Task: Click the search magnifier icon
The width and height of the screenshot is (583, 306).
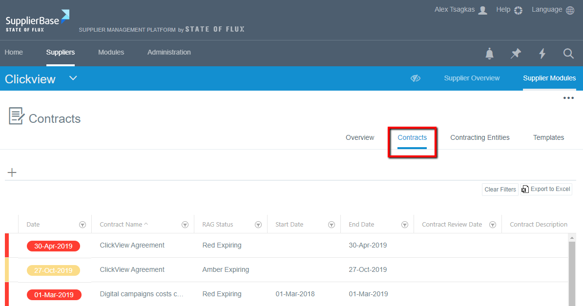Action: click(x=568, y=54)
